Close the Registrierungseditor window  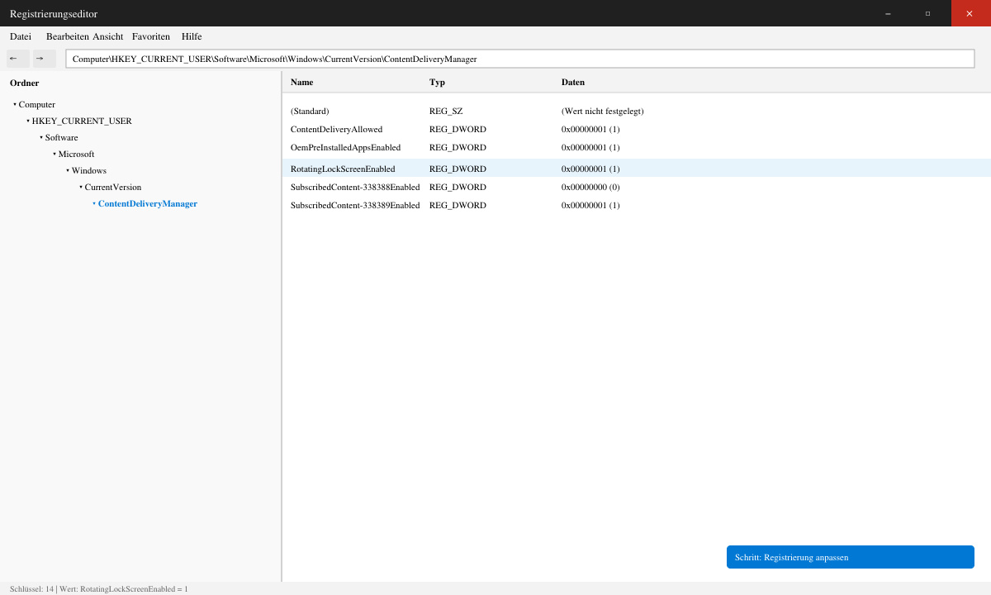(970, 13)
